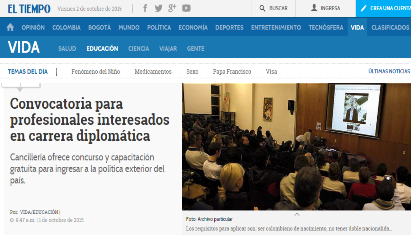Open the Convocatoria para profesionales headline

pyautogui.click(x=90, y=120)
